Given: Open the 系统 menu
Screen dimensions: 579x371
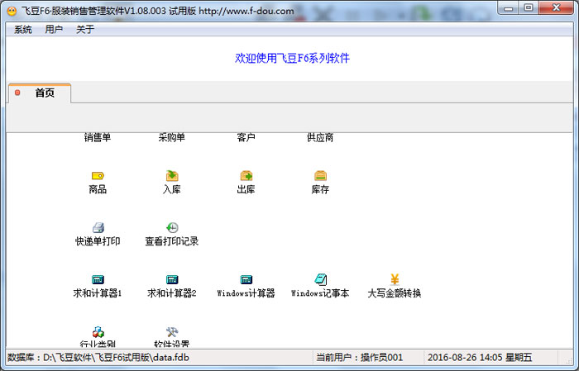Looking at the screenshot, I should (x=23, y=30).
